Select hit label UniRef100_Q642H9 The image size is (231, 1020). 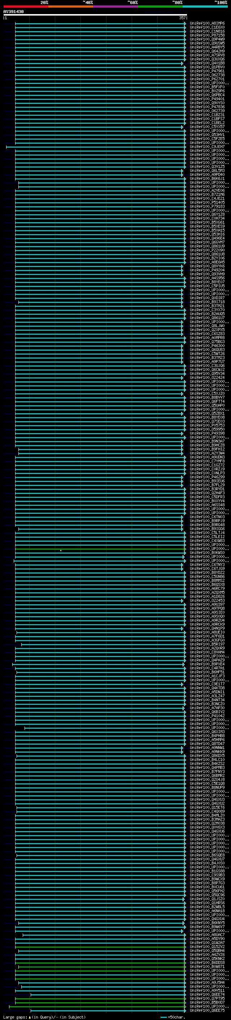(x=207, y=51)
